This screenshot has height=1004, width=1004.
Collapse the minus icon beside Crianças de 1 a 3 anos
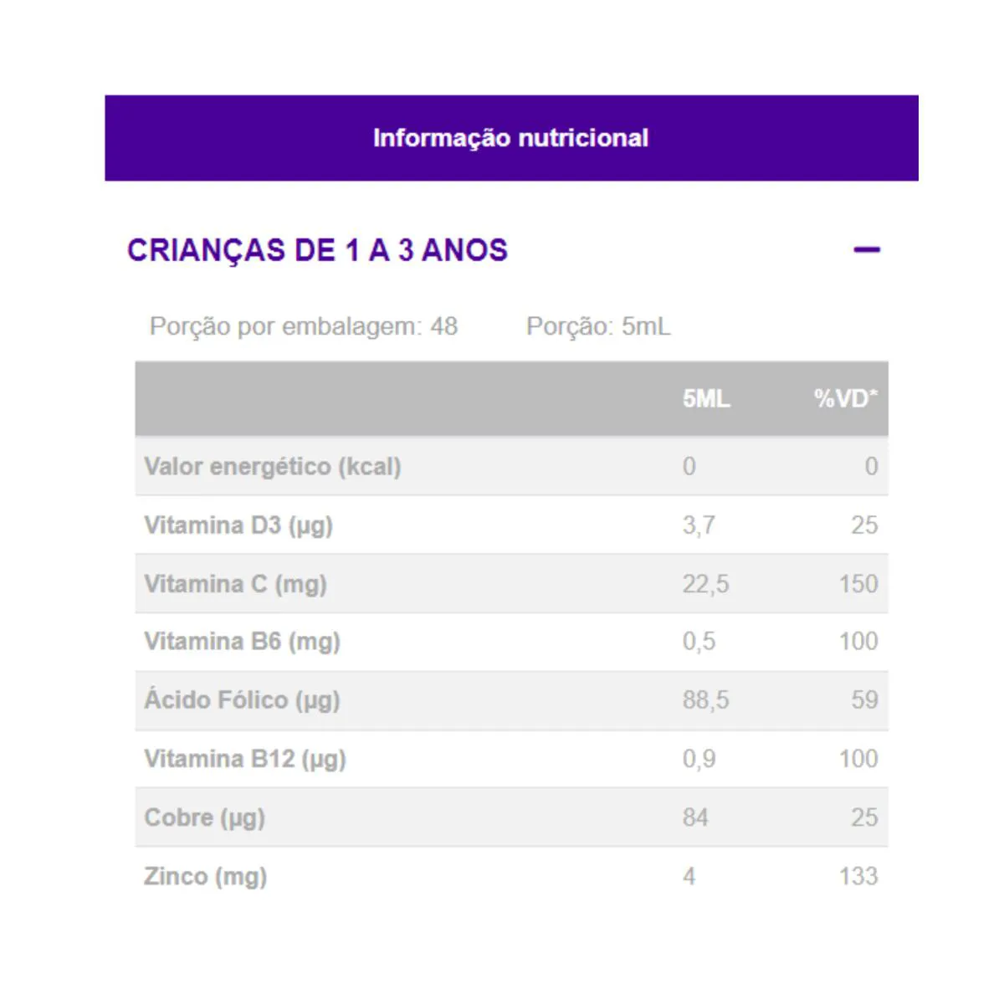[x=867, y=249]
